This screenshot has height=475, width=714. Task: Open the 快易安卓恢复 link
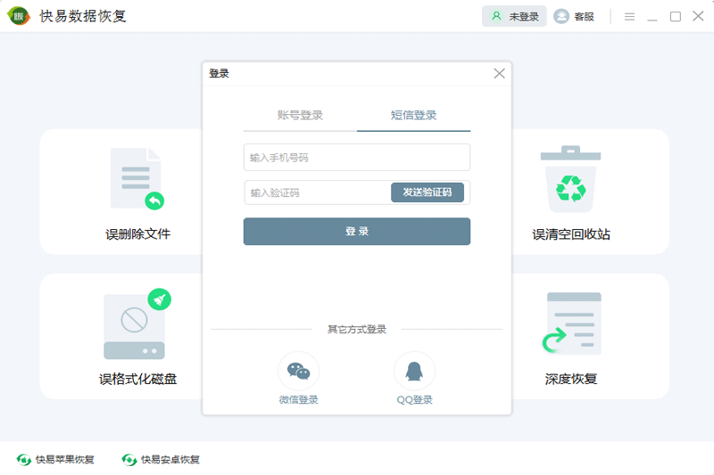[x=161, y=460]
